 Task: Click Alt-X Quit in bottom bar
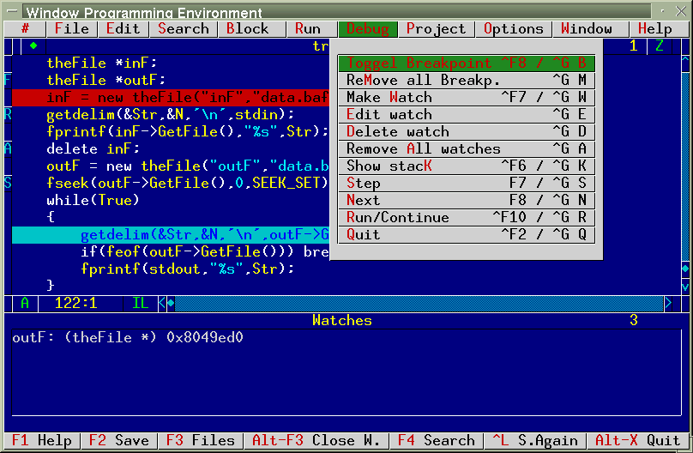click(x=636, y=440)
